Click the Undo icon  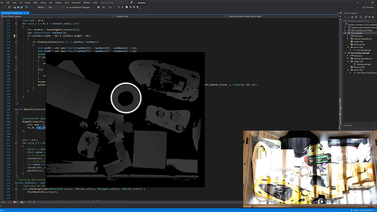click(x=26, y=8)
